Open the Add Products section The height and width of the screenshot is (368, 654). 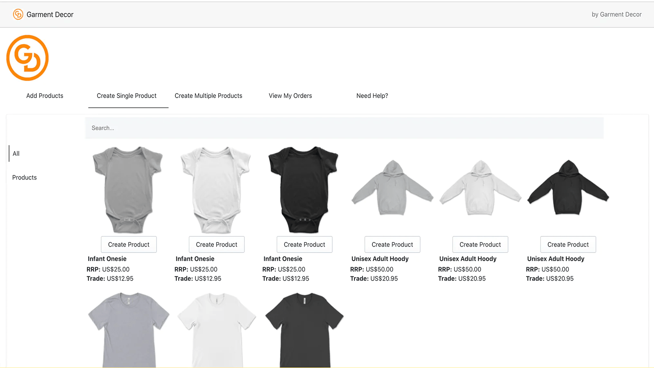point(45,96)
